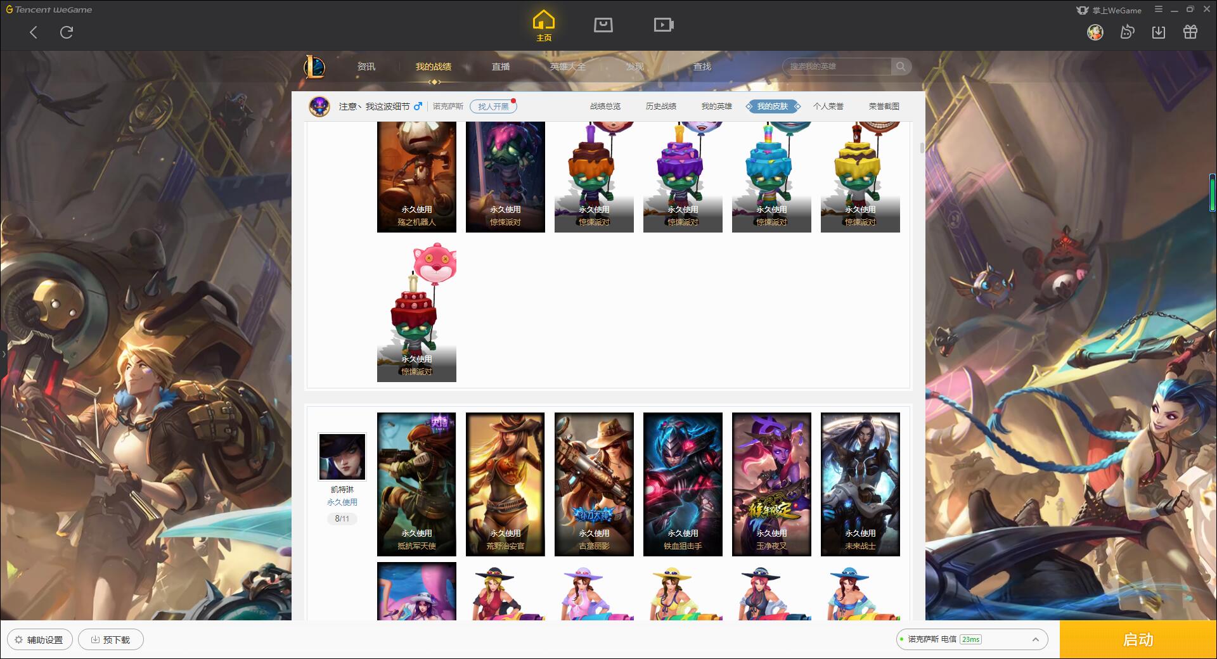
Task: Click the magnifier search button
Action: 901,67
